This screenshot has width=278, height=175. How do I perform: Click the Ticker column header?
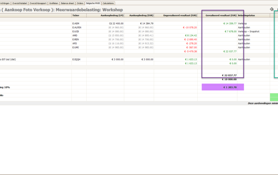point(75,15)
